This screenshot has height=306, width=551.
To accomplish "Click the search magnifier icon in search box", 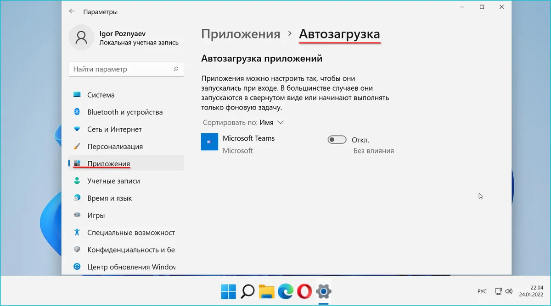I will (x=176, y=69).
